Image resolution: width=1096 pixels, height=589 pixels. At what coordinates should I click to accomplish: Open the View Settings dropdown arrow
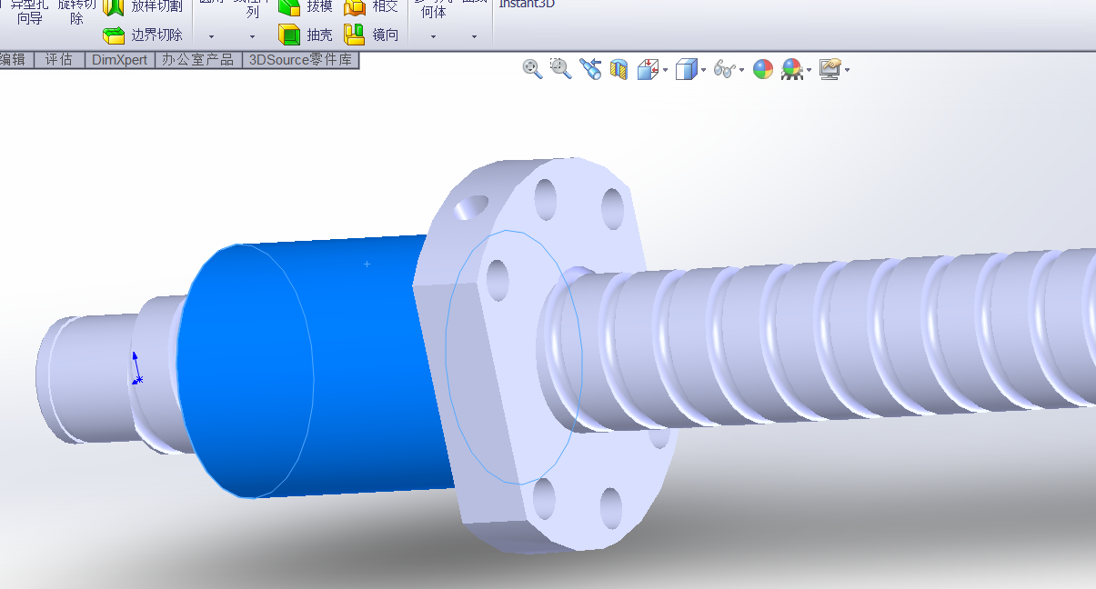(x=847, y=71)
